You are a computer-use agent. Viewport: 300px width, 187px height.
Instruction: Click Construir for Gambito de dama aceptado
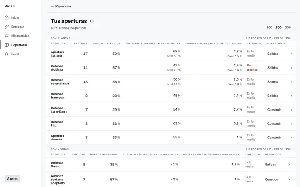[272, 180]
